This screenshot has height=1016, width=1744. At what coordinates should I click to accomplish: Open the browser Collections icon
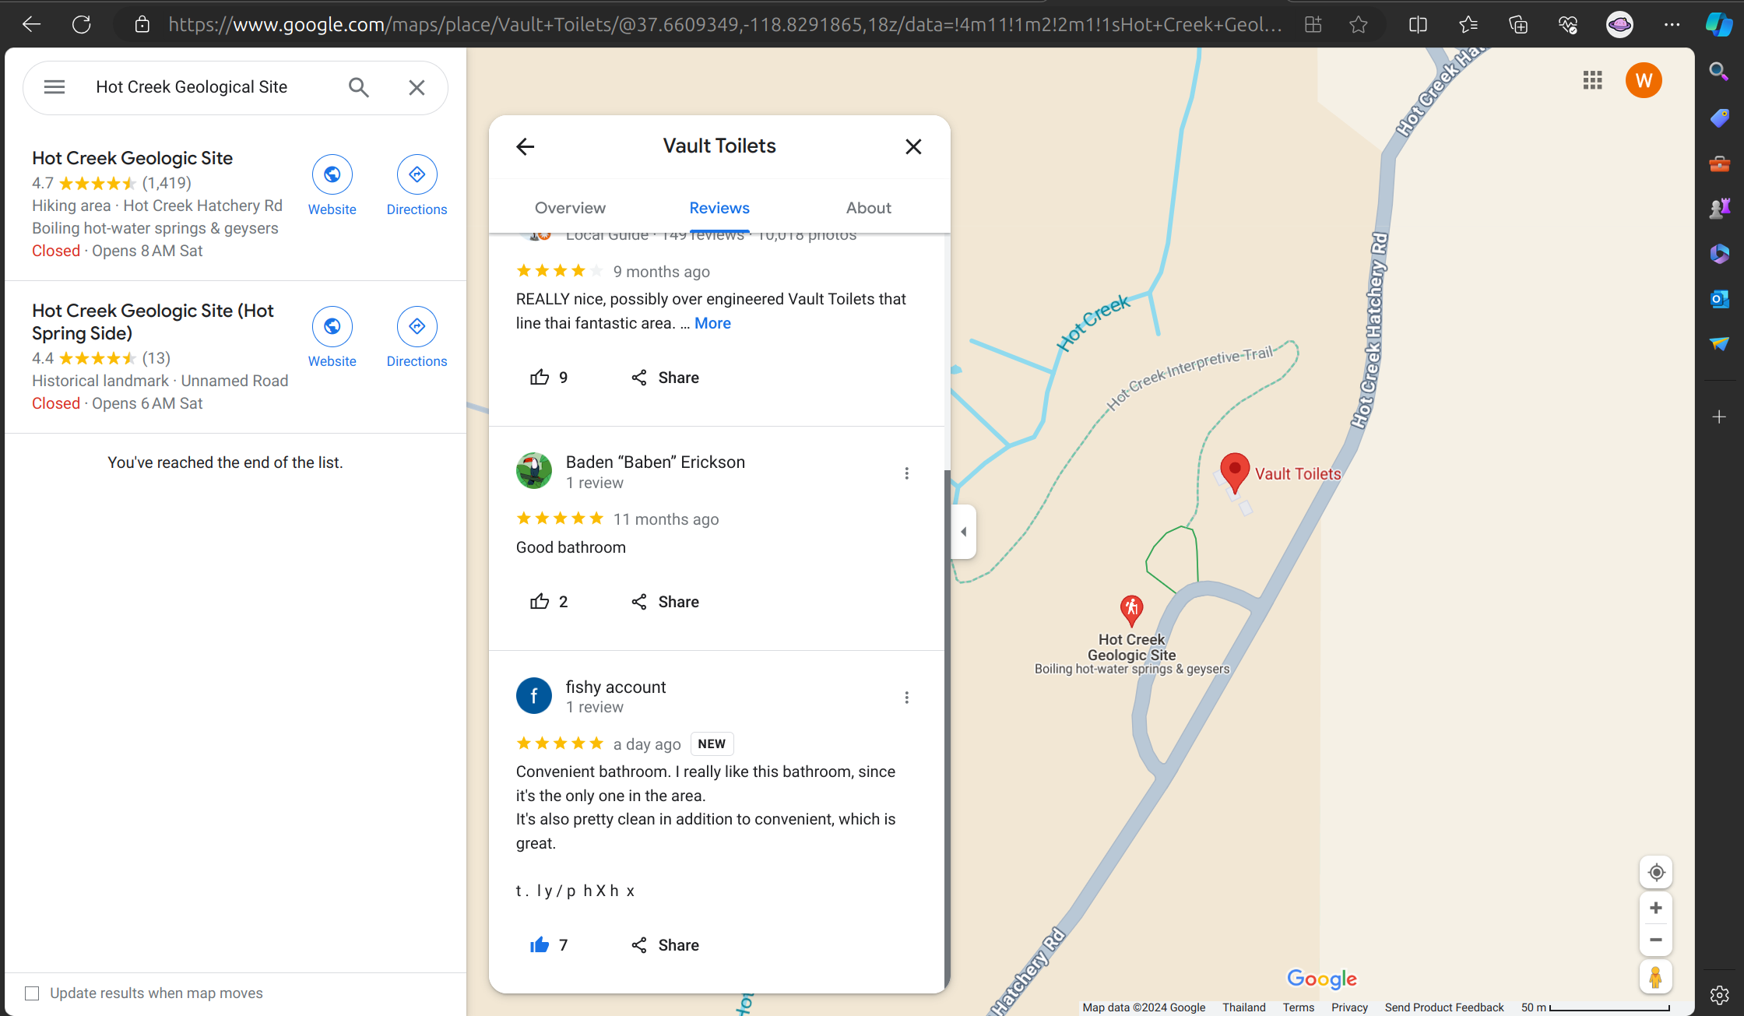click(x=1518, y=25)
